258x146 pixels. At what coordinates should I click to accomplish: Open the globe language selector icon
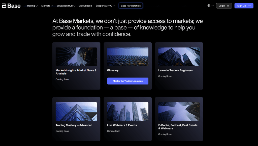click(x=209, y=6)
